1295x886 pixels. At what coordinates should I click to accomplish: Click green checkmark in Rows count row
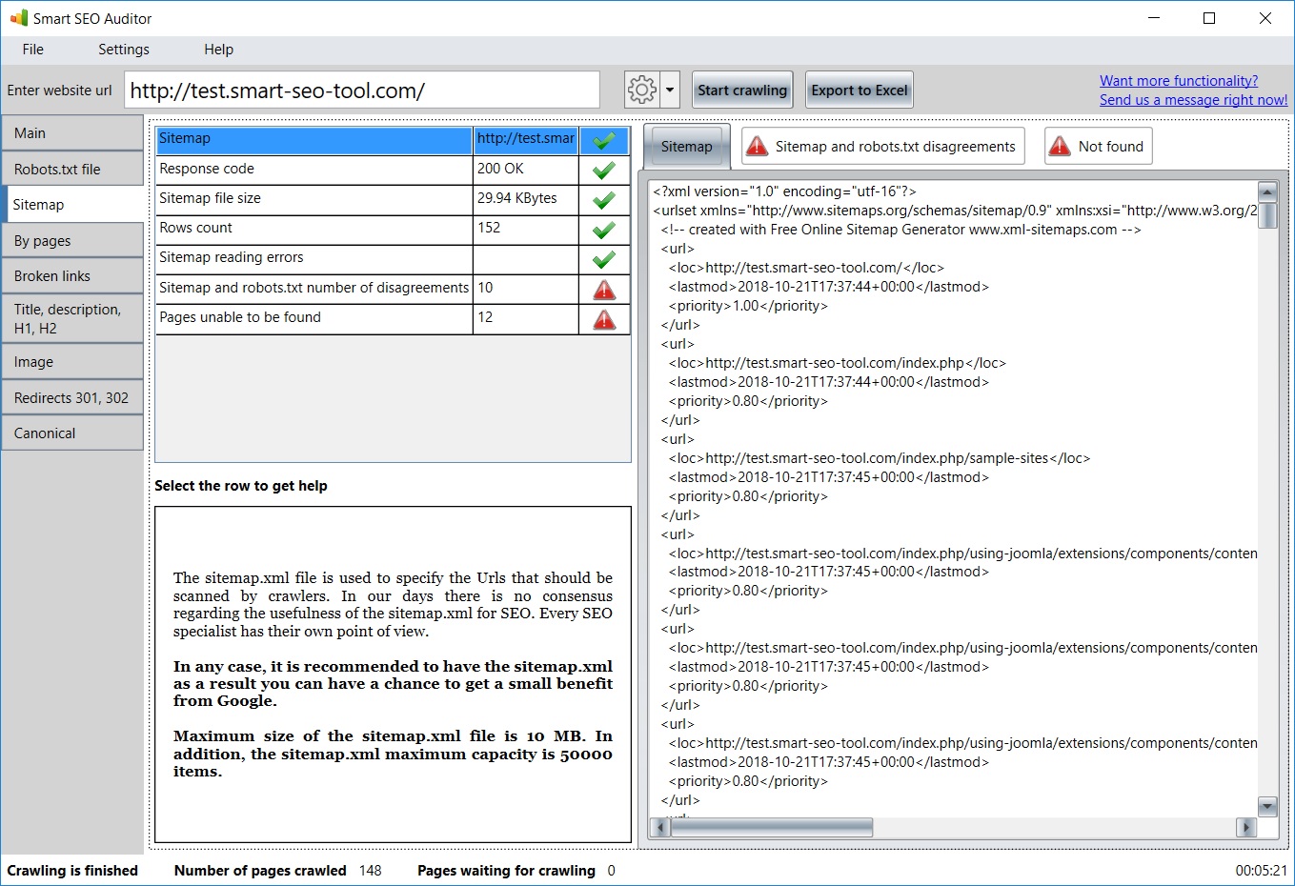click(x=604, y=230)
